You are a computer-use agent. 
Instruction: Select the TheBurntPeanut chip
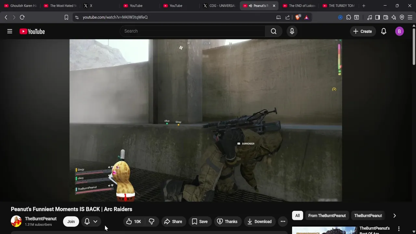click(x=368, y=215)
